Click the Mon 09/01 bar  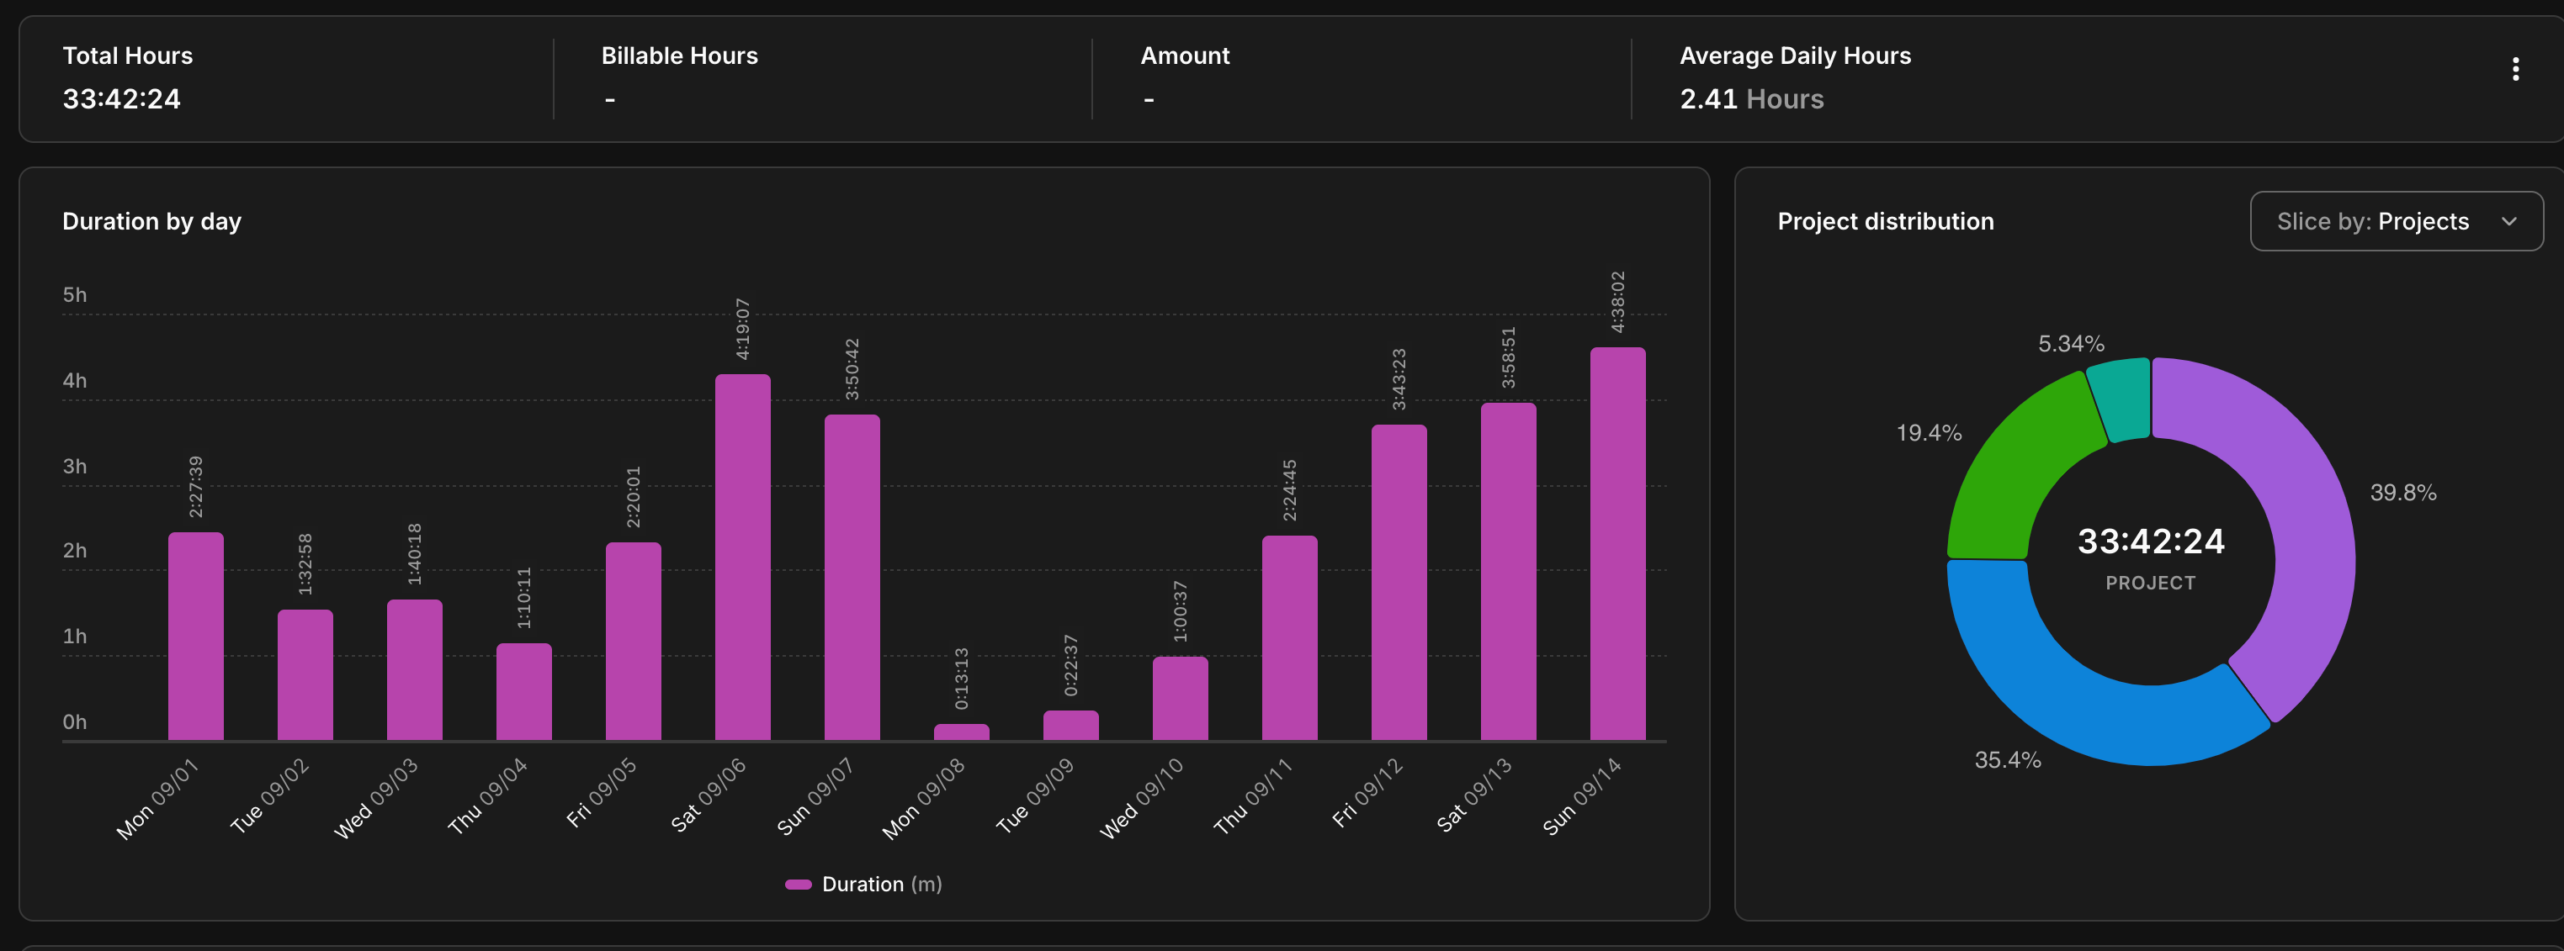pos(196,637)
